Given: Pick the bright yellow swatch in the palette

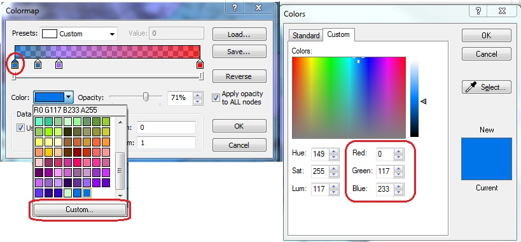Looking at the screenshot, I should [39, 142].
